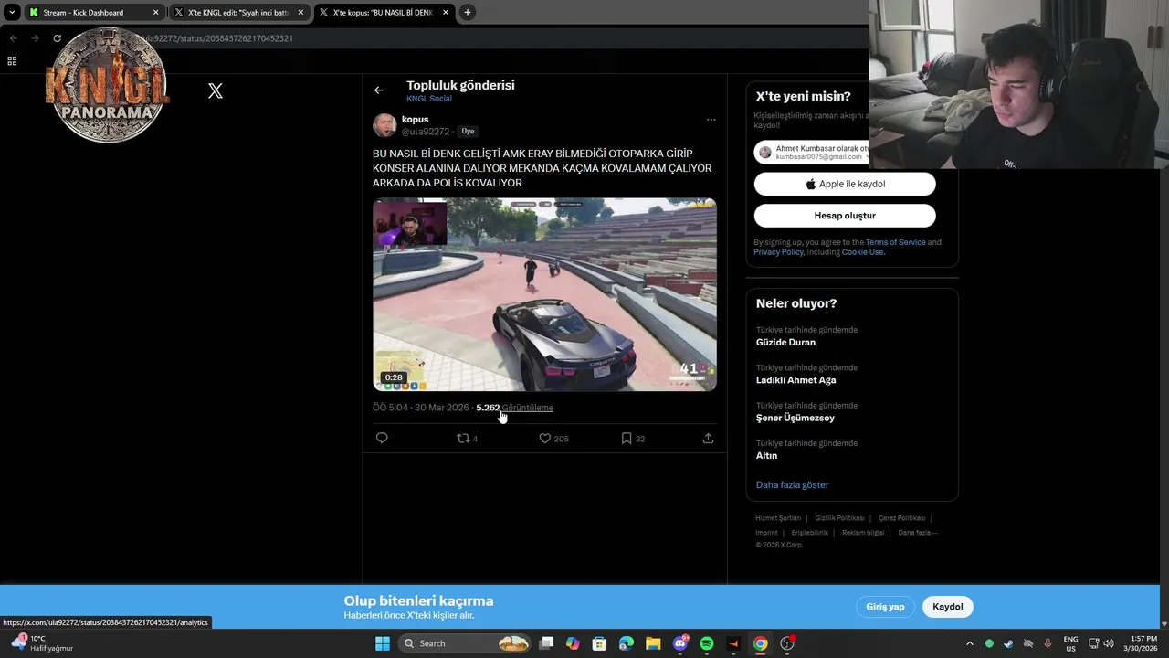Open the three-dot post options menu

(x=711, y=120)
